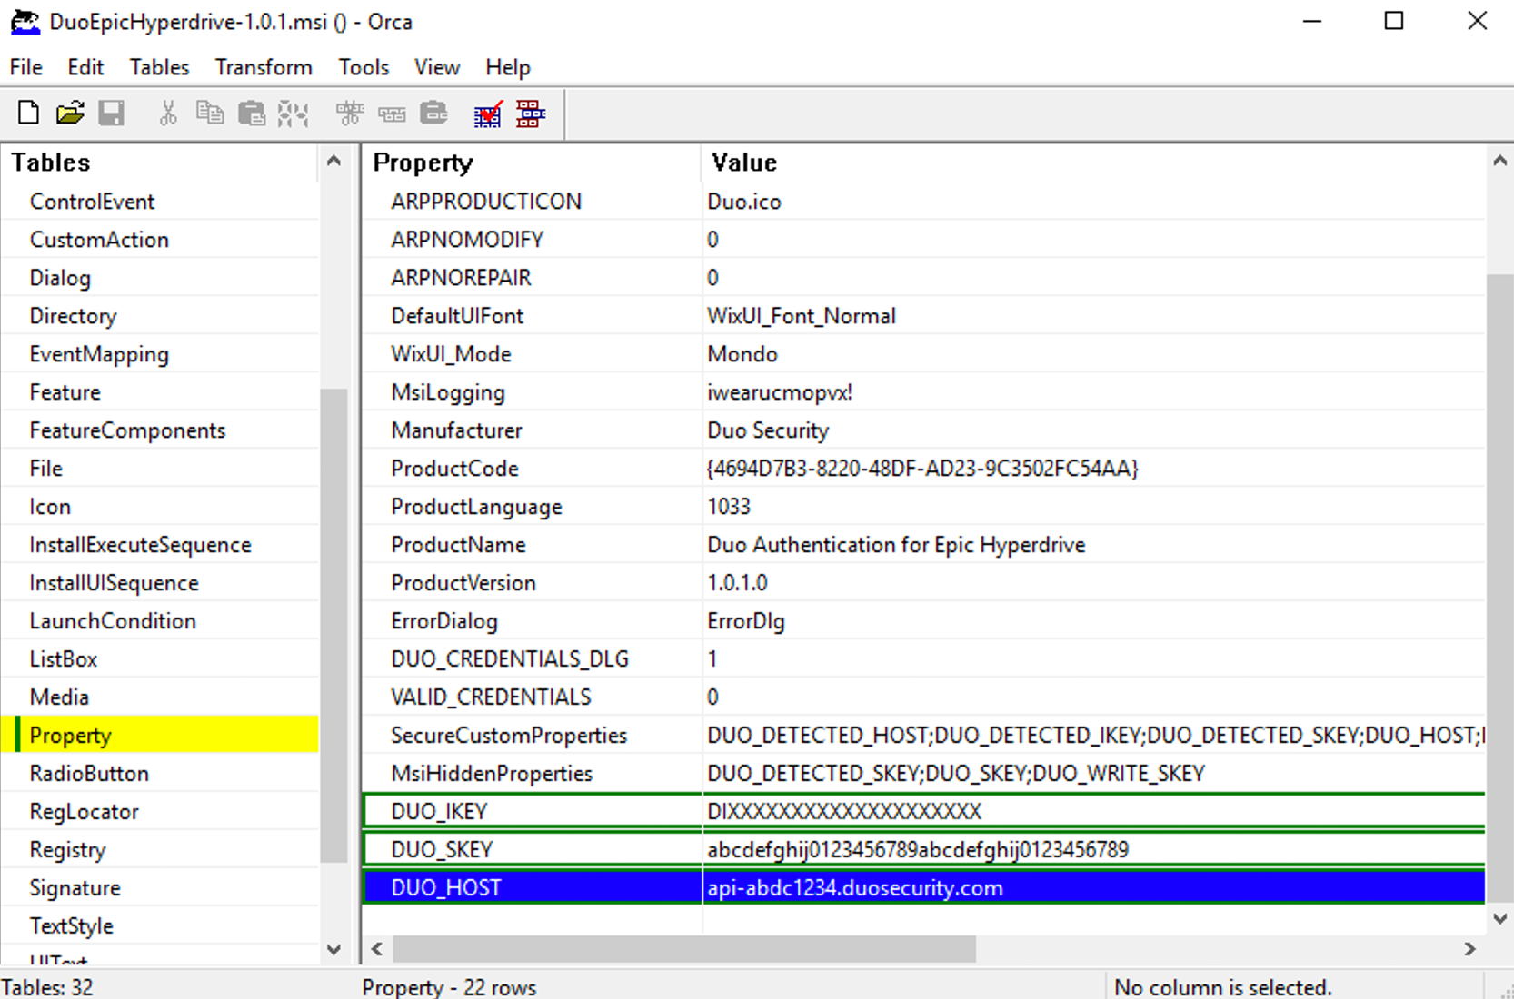Select the DUO_IKEY property cell
The height and width of the screenshot is (999, 1514).
point(533,812)
